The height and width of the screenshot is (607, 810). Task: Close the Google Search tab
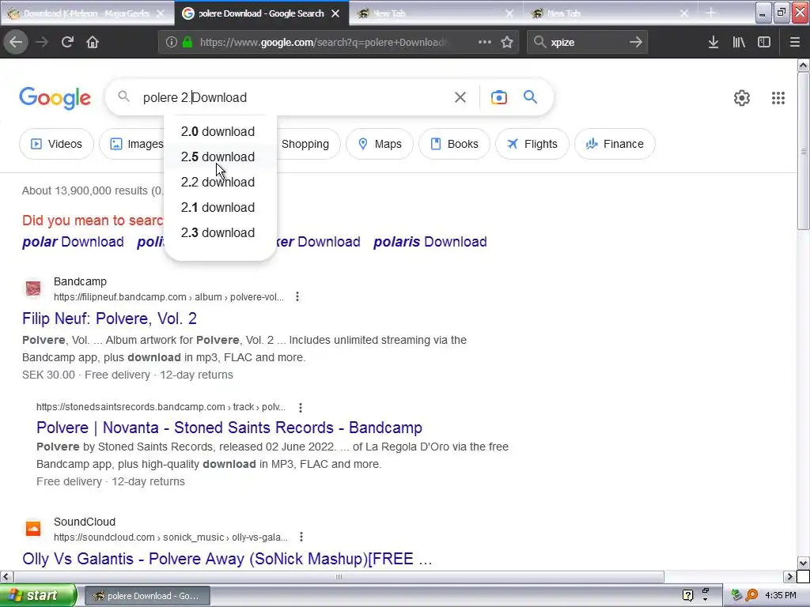tap(335, 13)
